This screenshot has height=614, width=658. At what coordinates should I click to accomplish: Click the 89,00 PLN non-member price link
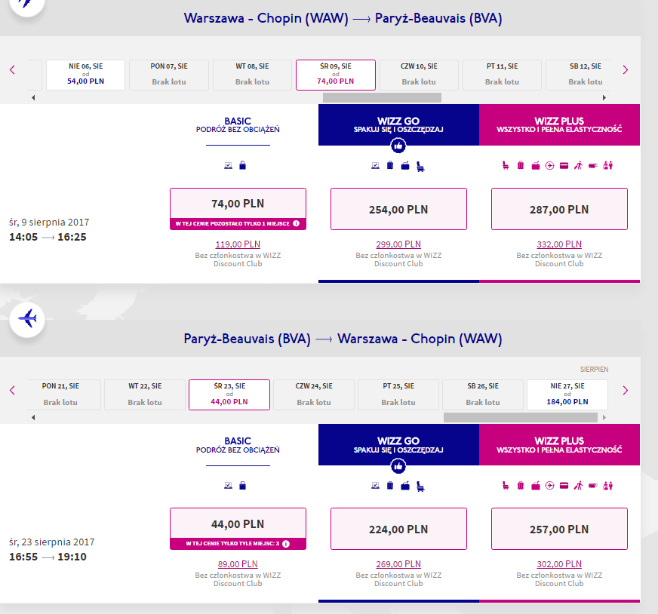[238, 564]
